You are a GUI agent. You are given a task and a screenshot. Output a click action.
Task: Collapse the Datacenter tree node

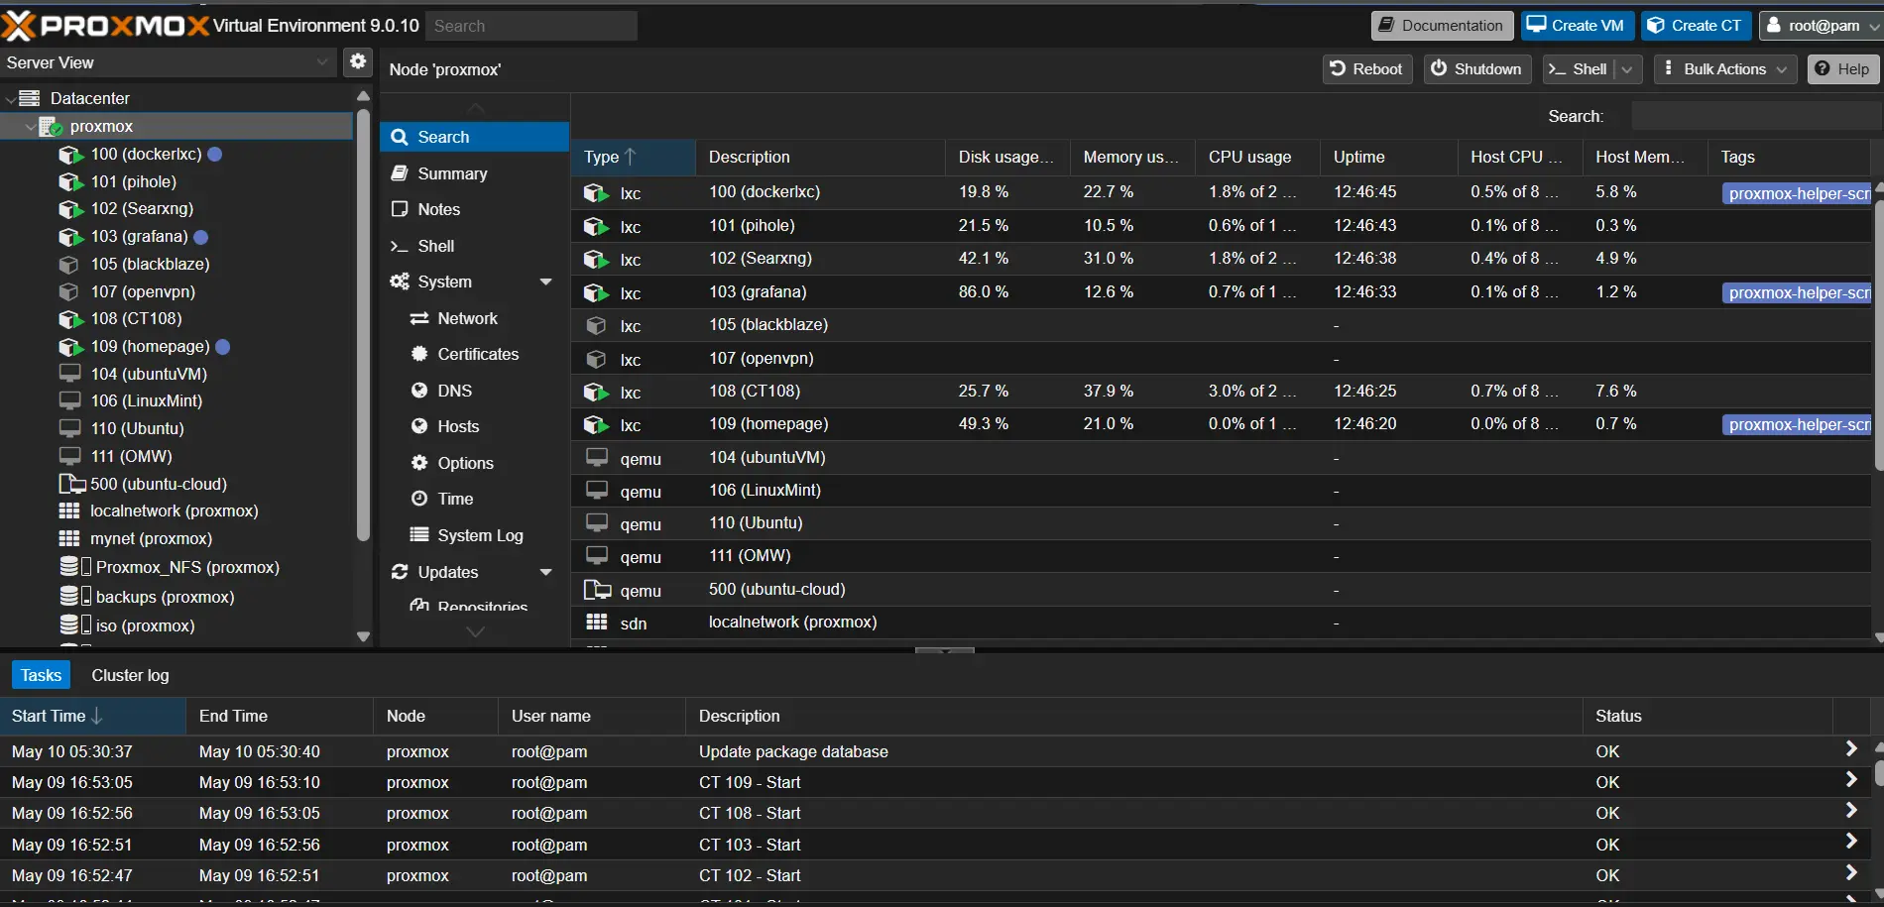pos(10,98)
